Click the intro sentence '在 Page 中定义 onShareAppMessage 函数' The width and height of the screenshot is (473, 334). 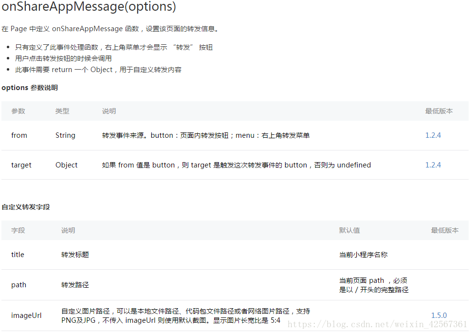click(x=110, y=29)
